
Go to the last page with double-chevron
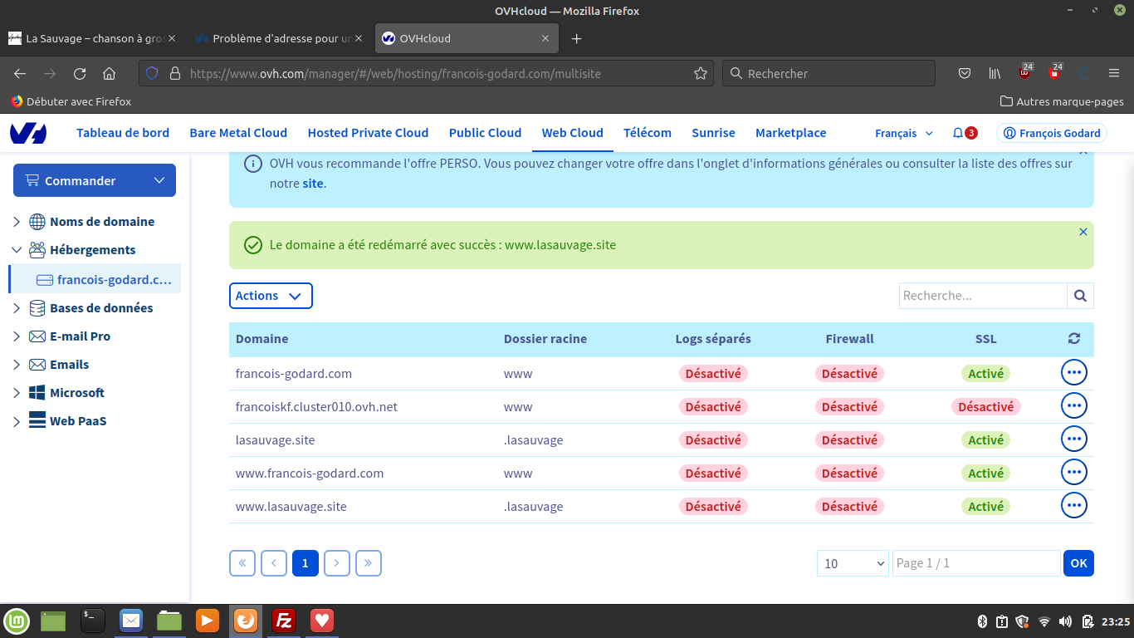click(369, 563)
